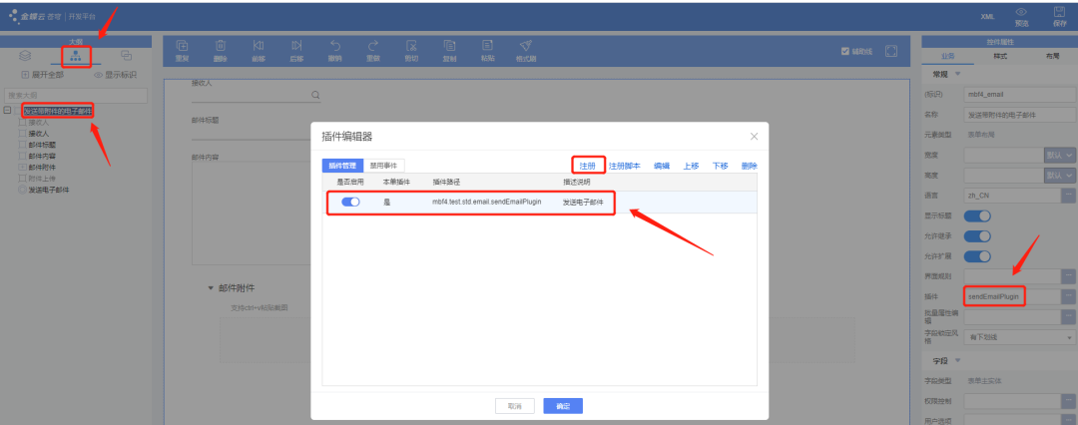Close the 插件编辑器 dialog with X
The image size is (1078, 425).
[755, 136]
